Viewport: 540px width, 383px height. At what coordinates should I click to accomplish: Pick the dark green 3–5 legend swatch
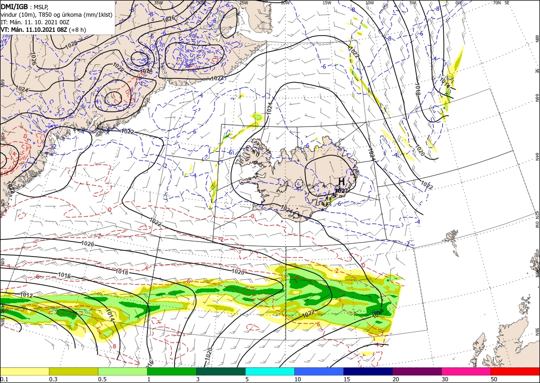221,371
